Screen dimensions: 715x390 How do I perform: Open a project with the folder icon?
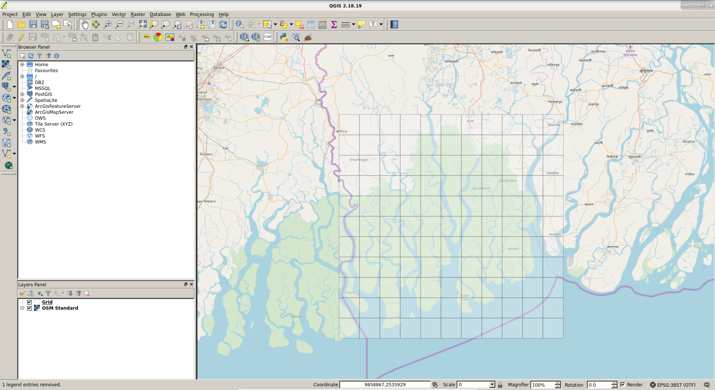coord(22,25)
